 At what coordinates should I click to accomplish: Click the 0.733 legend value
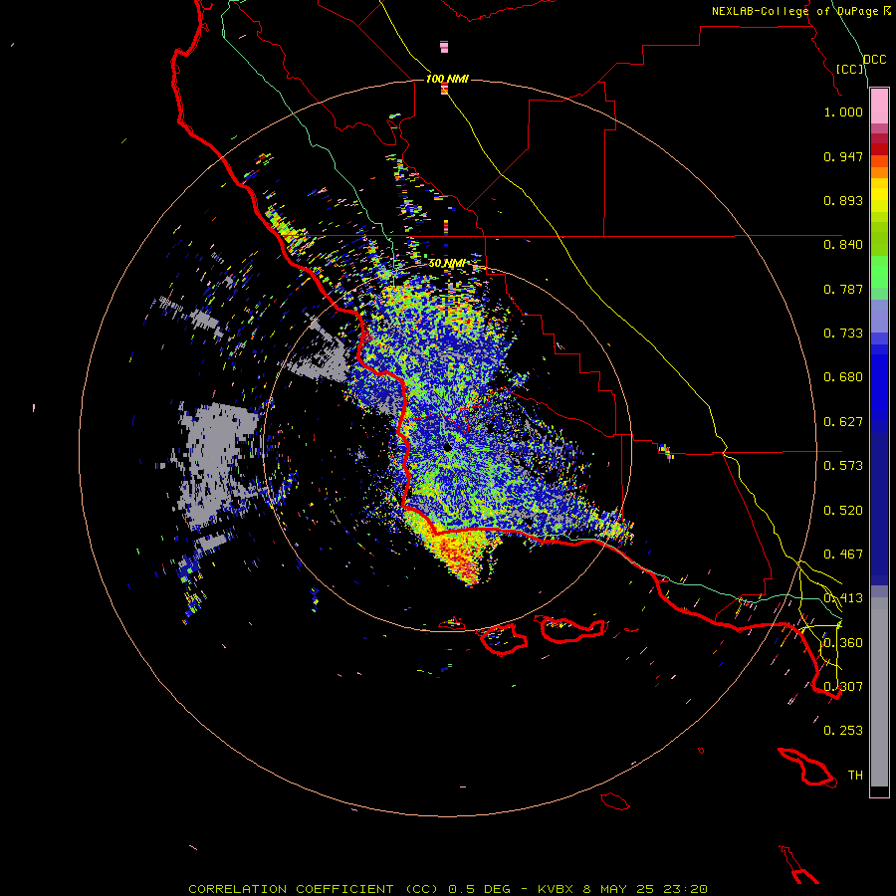843,334
